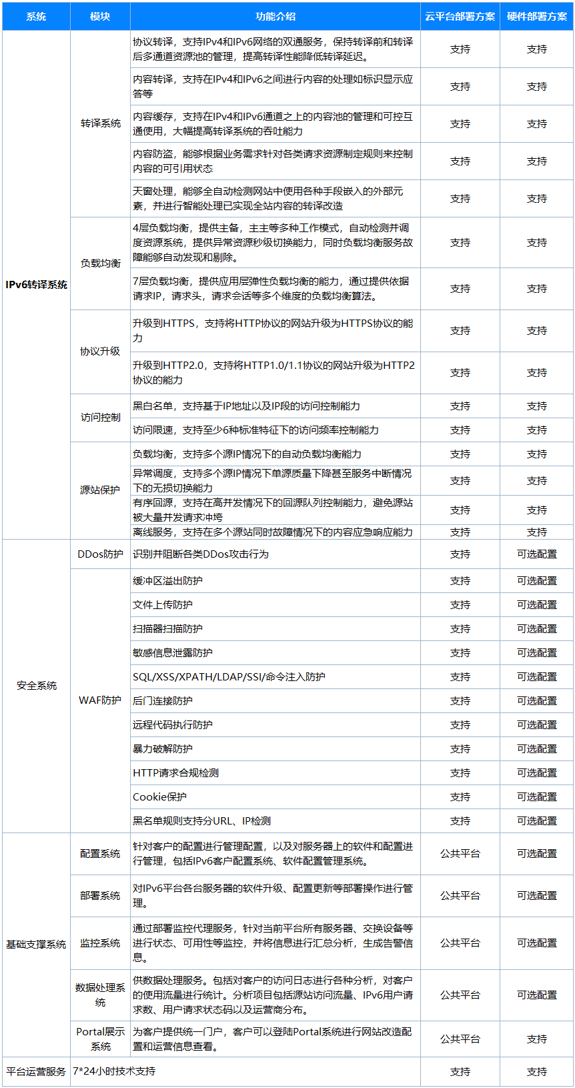Click the 敏感信息泄露防护 cell

point(275,653)
